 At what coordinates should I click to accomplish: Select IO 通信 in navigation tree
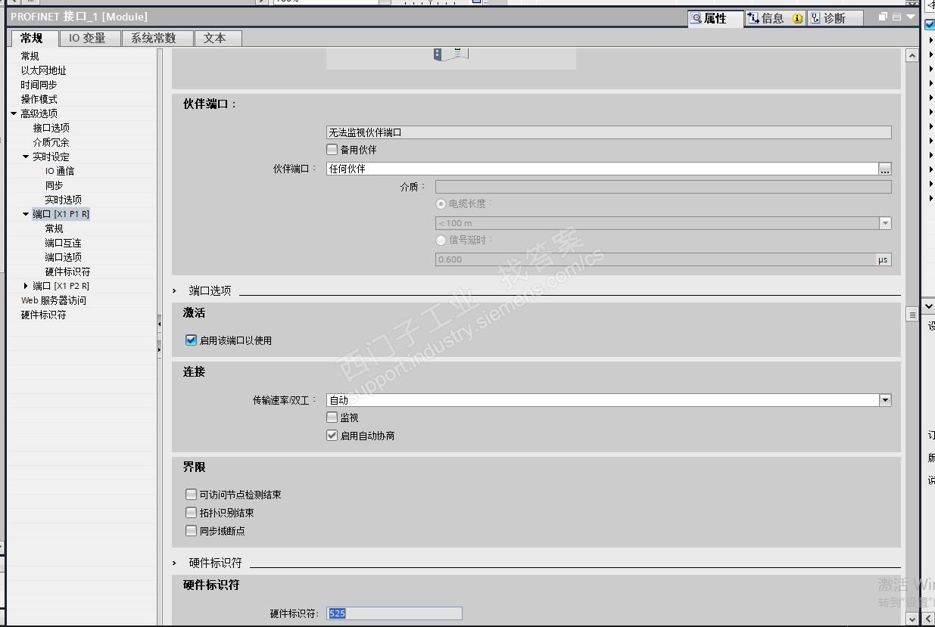coord(60,171)
